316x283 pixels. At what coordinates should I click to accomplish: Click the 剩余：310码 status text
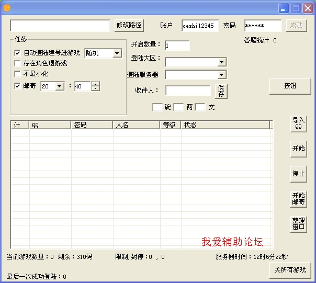[75, 257]
